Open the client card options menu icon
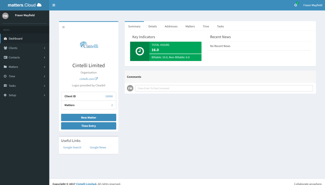 (63, 27)
